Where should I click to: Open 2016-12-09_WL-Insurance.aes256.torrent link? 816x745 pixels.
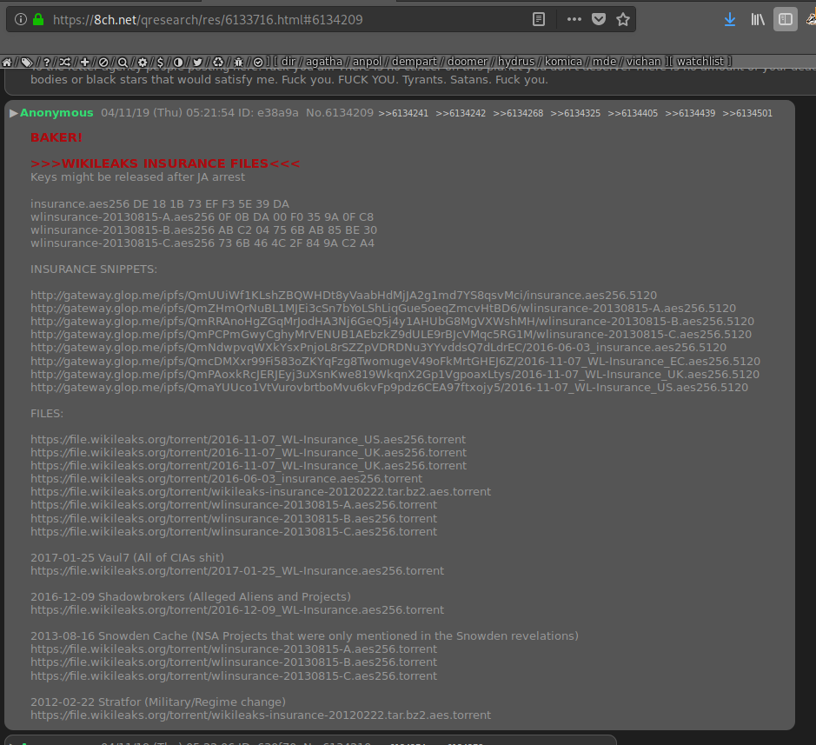(237, 609)
